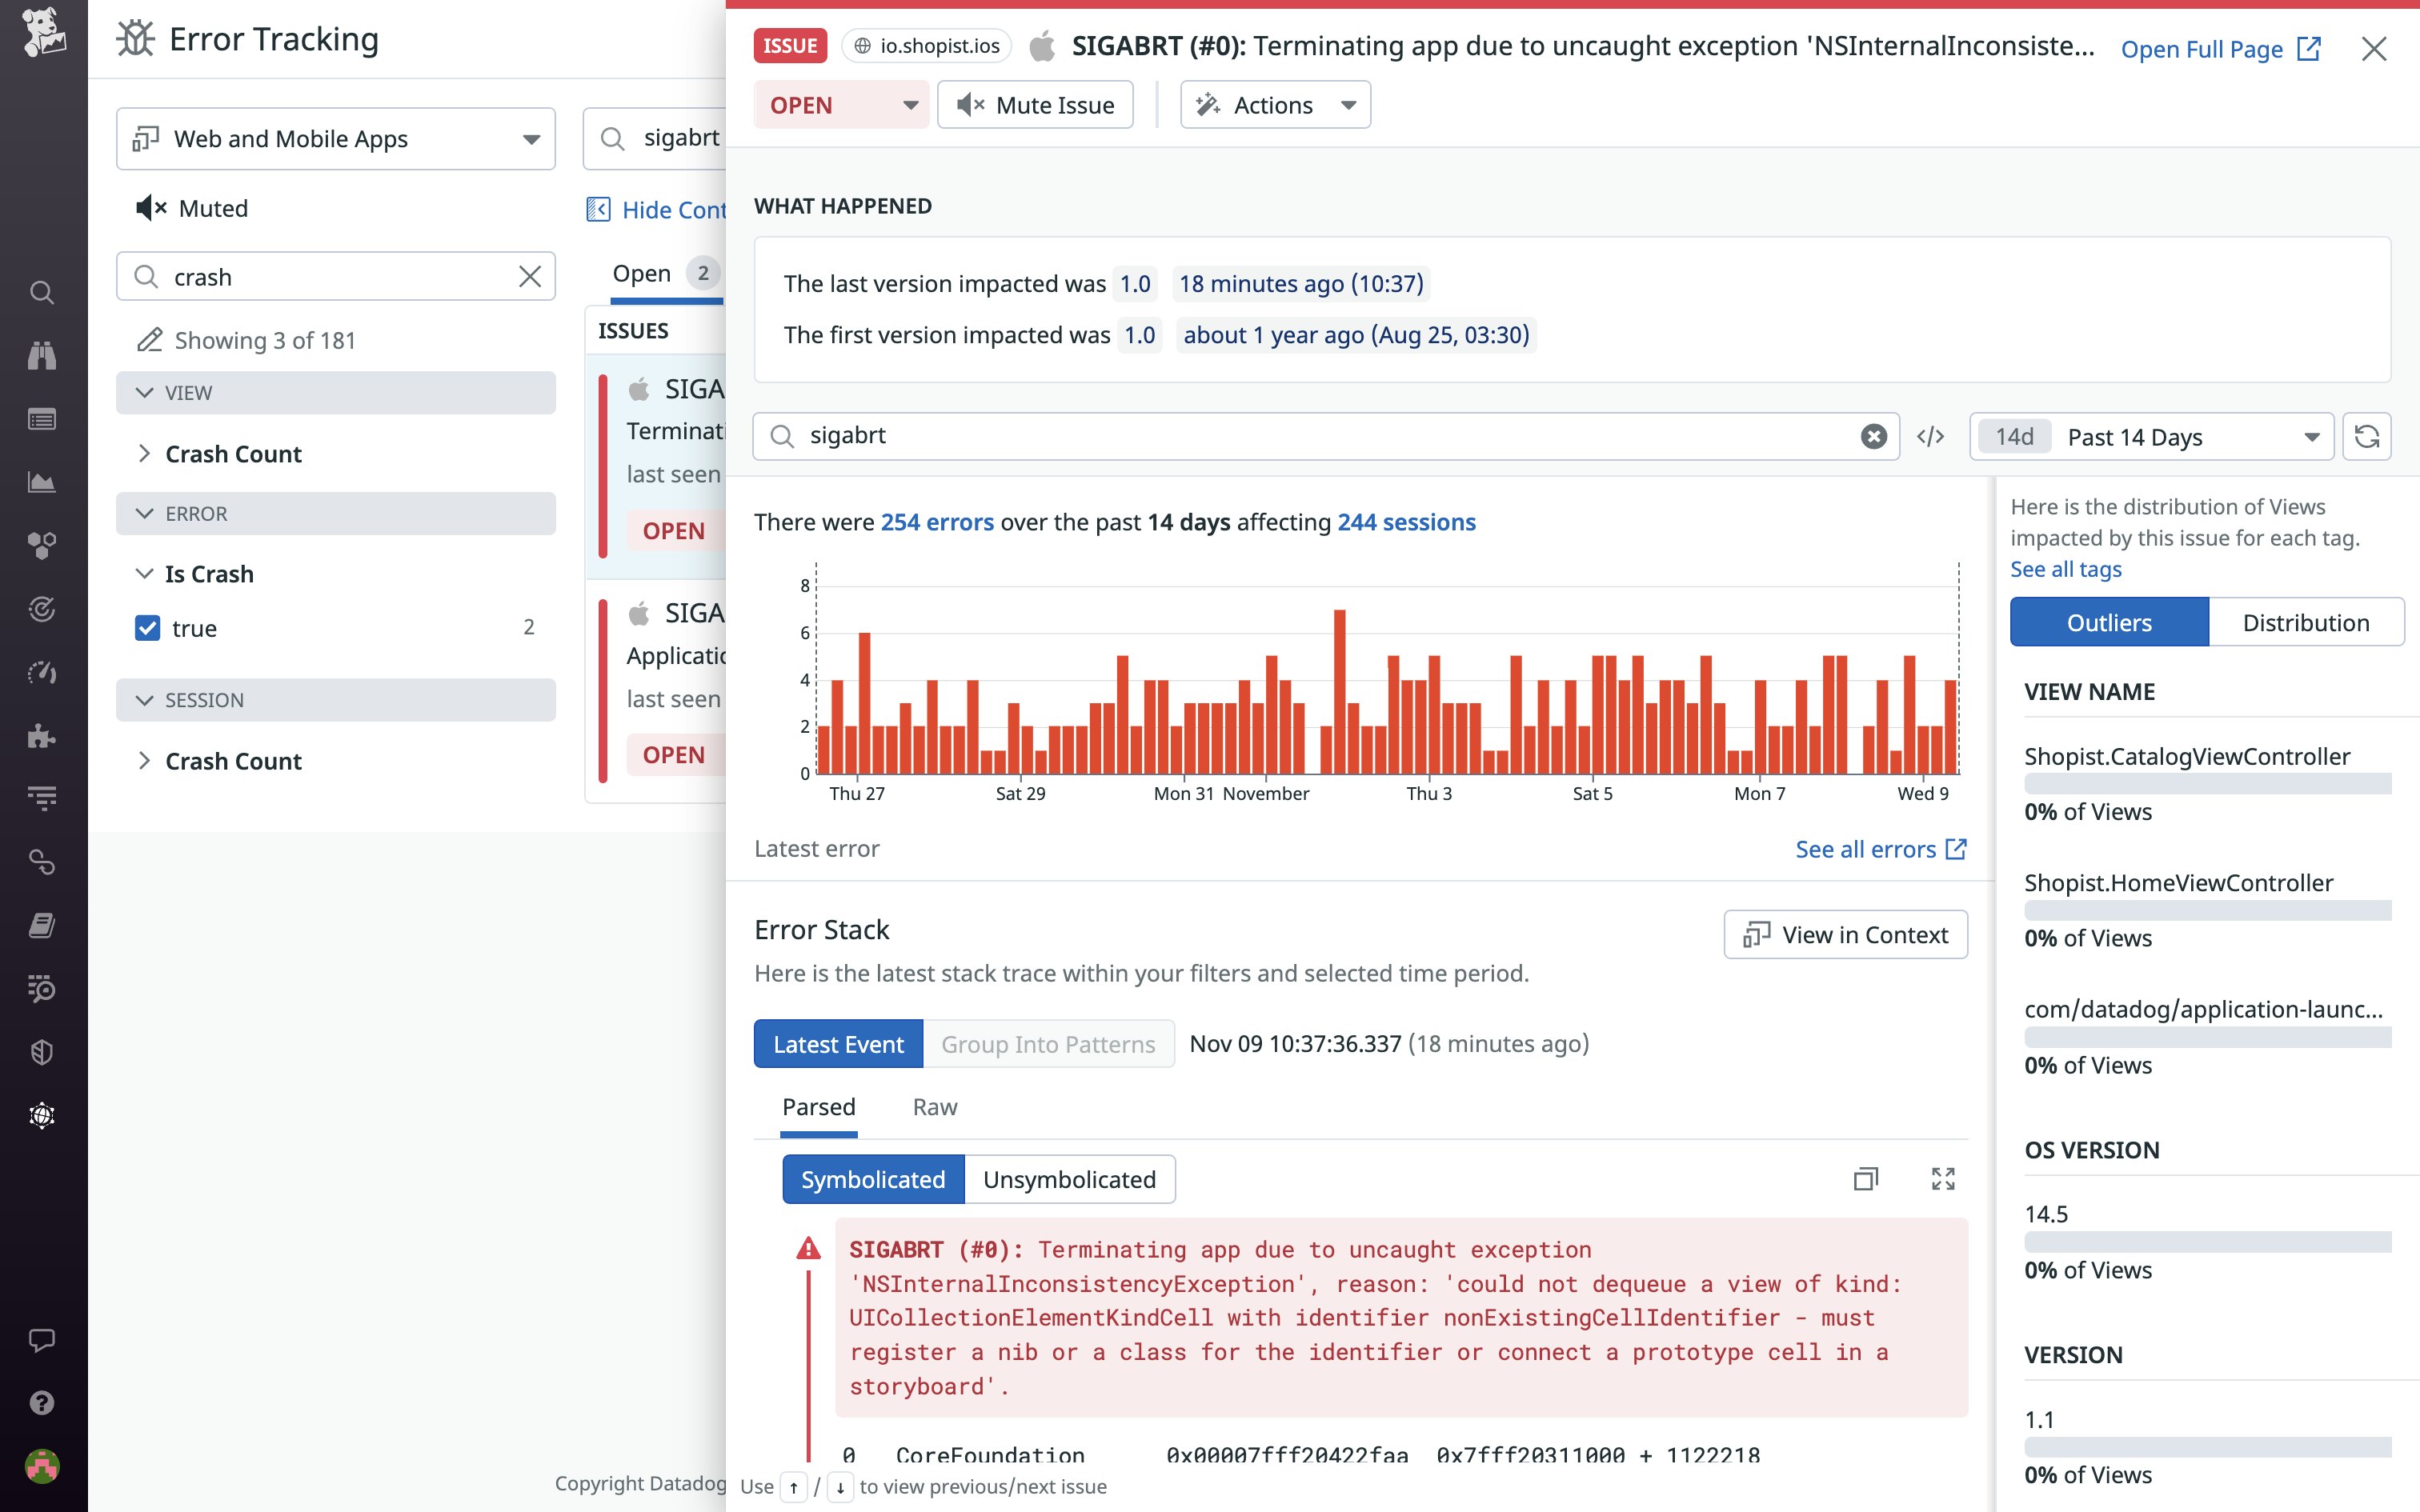Open the Actions dropdown
The height and width of the screenshot is (1512, 2420).
click(1274, 104)
